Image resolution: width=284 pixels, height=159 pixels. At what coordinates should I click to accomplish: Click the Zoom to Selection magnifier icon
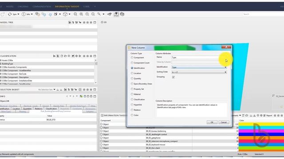pos(93,14)
